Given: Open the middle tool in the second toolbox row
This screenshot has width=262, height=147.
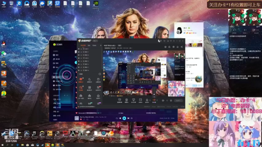Looking at the screenshot, I should point(89,88).
